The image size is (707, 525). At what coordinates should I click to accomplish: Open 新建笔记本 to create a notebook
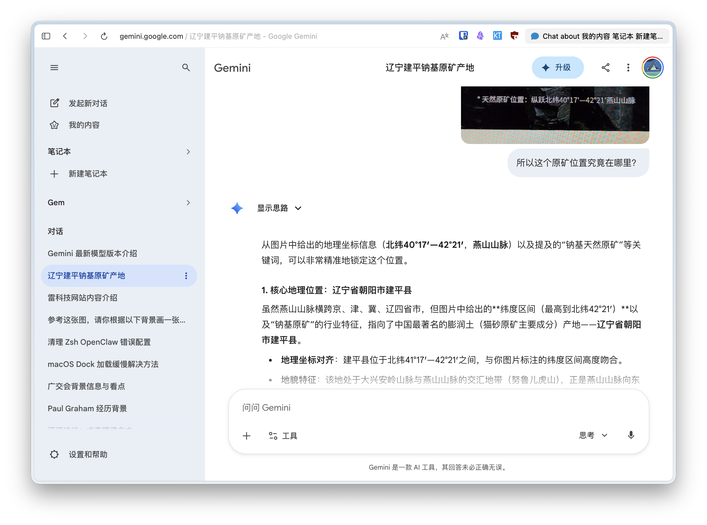88,174
